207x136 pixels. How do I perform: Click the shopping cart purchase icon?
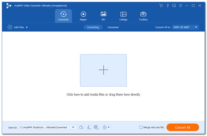[x=161, y=5]
